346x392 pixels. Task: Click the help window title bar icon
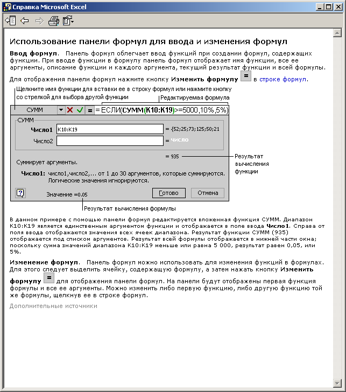(7, 7)
